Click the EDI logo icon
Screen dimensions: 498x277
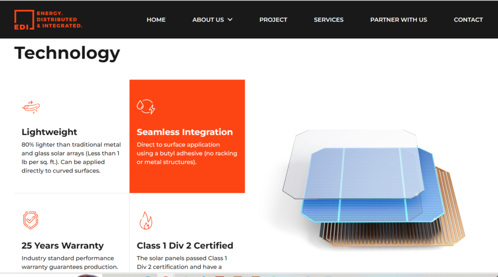point(24,19)
